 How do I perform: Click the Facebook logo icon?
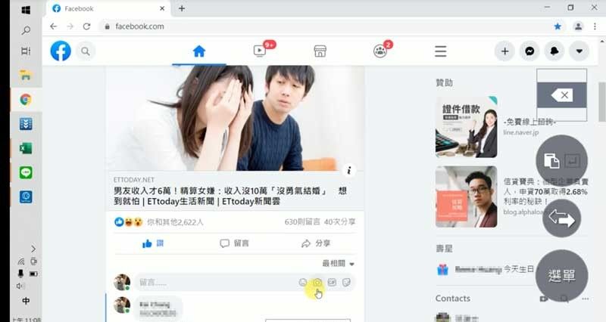click(61, 51)
